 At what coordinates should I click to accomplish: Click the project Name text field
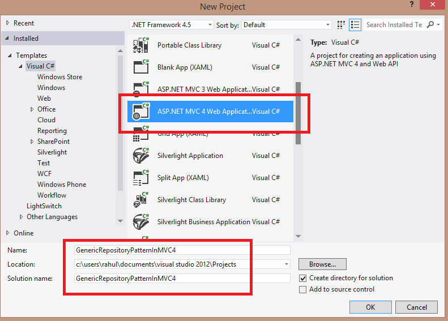coord(182,250)
